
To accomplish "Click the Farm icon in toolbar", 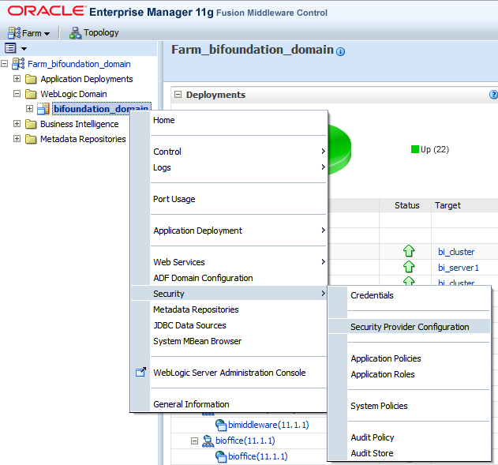I will (x=14, y=32).
